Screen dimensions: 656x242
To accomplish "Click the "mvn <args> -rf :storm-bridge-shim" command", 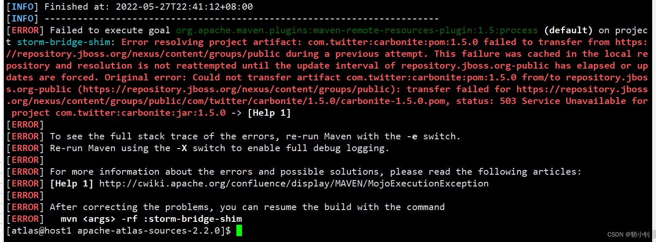I will 151,219.
